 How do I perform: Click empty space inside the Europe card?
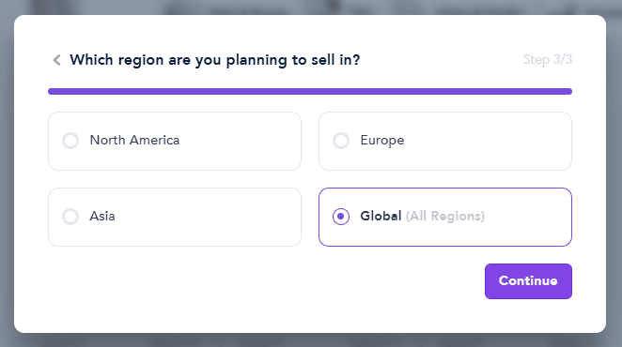tap(488, 141)
